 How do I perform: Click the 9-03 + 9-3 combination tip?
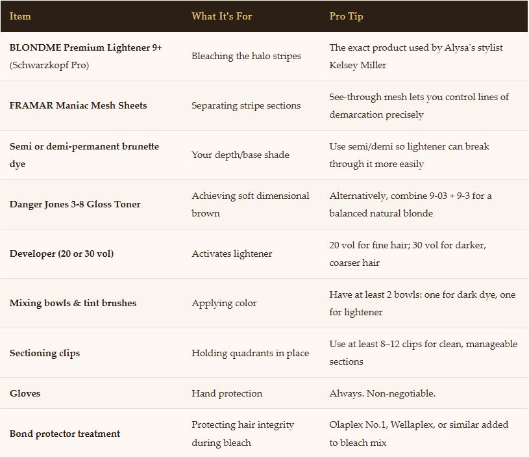(419, 204)
